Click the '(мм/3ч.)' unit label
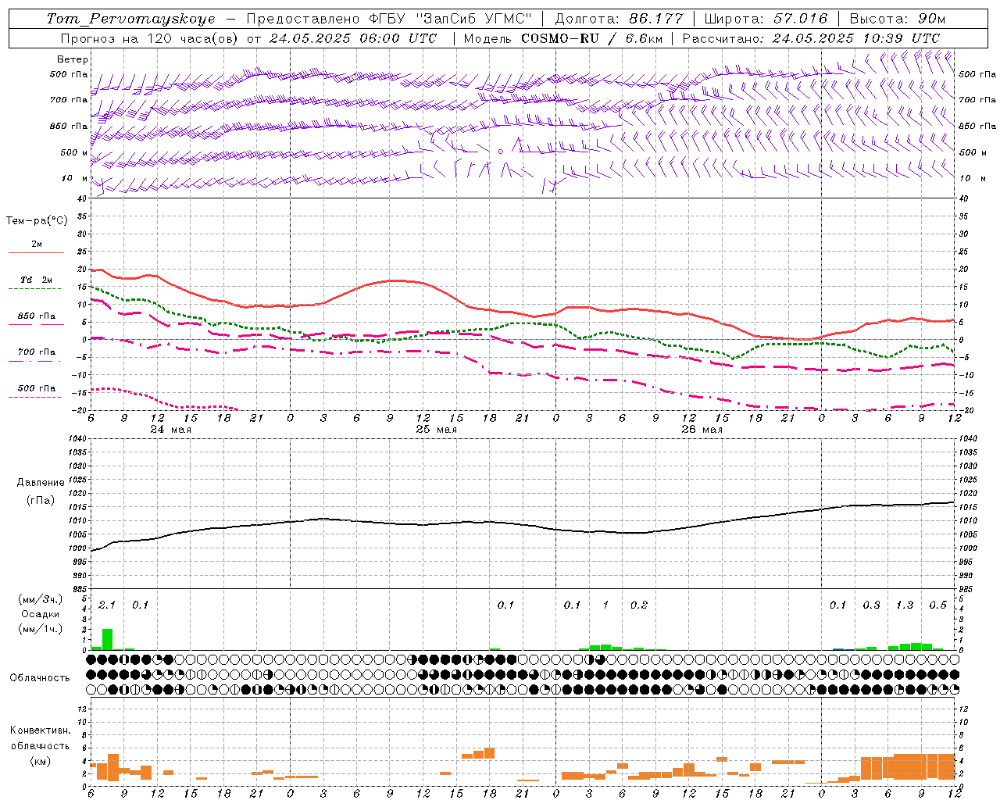This screenshot has width=1000, height=800. coord(38,599)
